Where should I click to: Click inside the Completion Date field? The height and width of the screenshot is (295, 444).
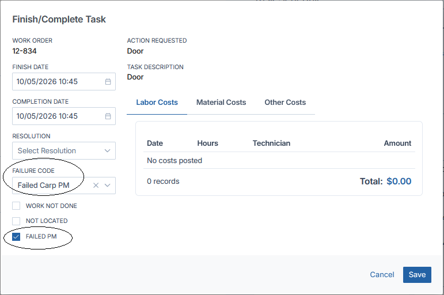click(64, 116)
